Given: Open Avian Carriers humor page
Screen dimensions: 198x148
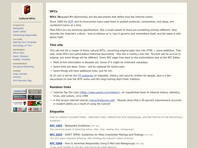Looking at the screenshot, I should [20, 74].
